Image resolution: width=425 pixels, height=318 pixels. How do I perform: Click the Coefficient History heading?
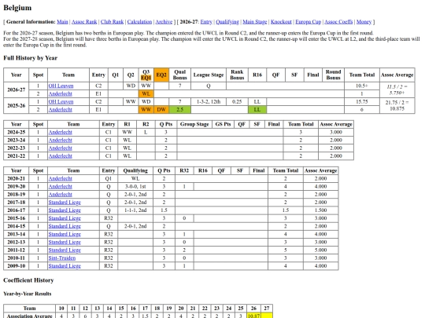pyautogui.click(x=28, y=280)
